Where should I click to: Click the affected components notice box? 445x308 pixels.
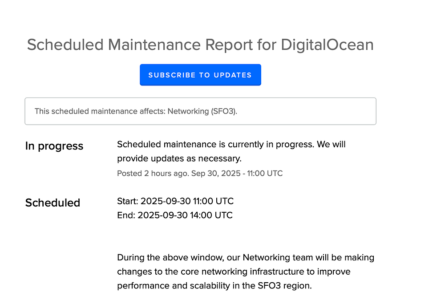[200, 111]
